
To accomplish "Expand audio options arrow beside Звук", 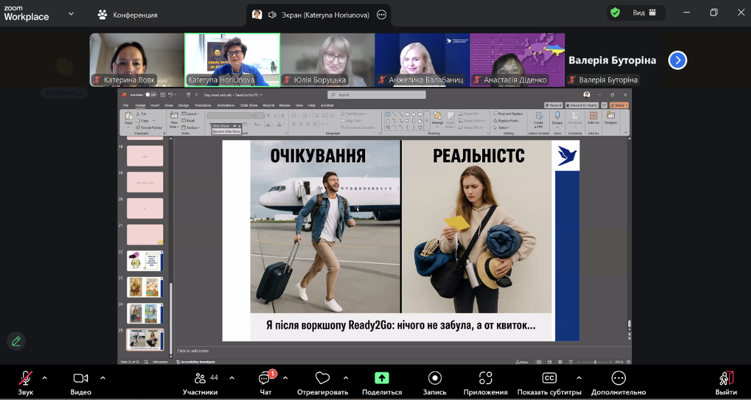I will pyautogui.click(x=45, y=378).
